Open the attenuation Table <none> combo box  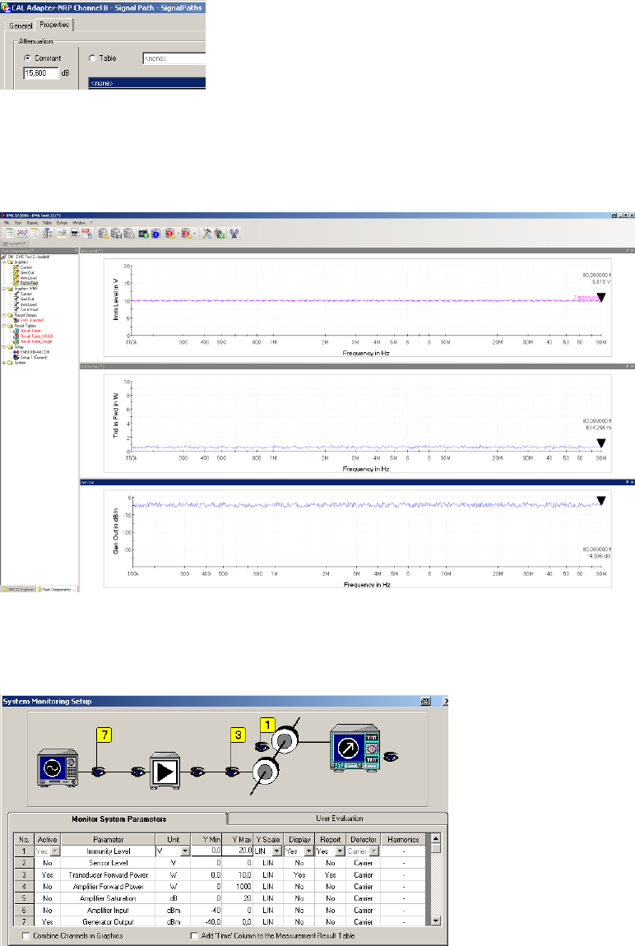click(174, 58)
